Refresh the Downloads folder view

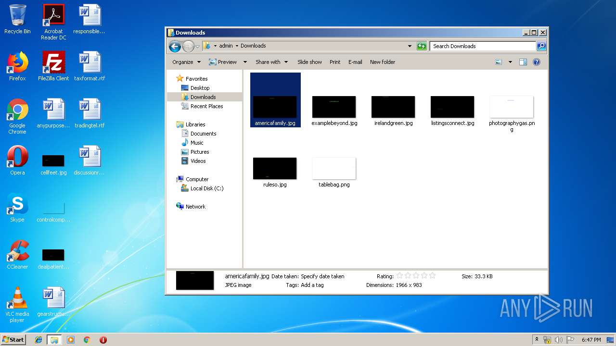tap(422, 46)
